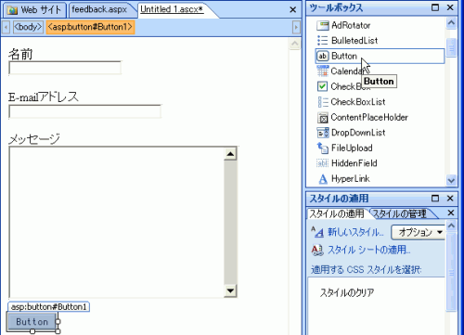Open the スタイルの適用 tab
The image size is (464, 335).
(x=337, y=213)
